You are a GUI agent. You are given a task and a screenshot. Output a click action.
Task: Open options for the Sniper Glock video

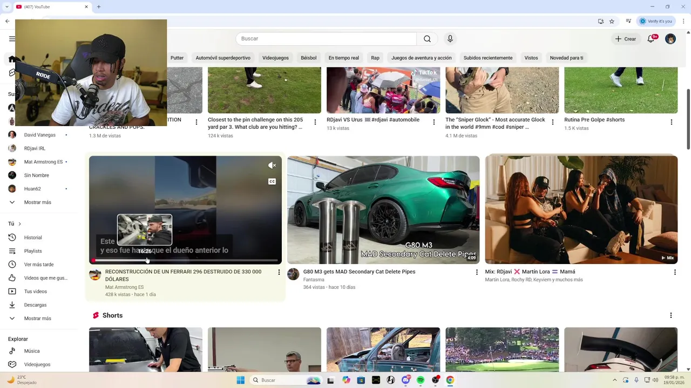point(552,122)
